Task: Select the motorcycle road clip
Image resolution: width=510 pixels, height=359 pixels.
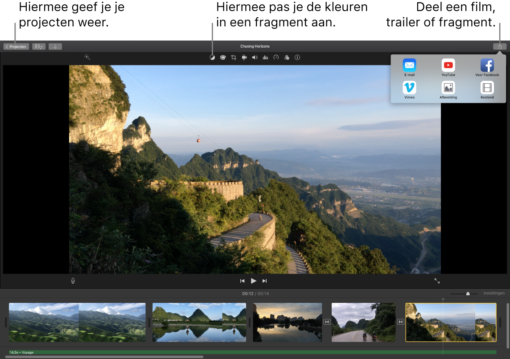Action: pyautogui.click(x=363, y=322)
